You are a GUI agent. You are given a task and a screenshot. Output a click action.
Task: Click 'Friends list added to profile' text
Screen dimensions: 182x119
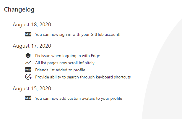[x=60, y=70]
